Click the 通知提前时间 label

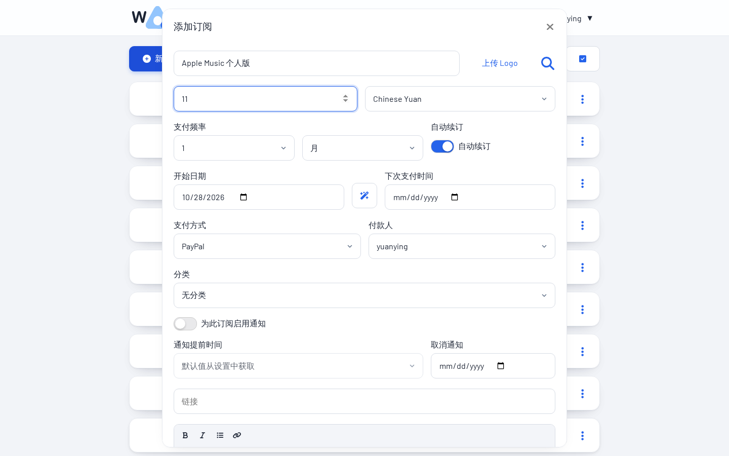pyautogui.click(x=198, y=345)
